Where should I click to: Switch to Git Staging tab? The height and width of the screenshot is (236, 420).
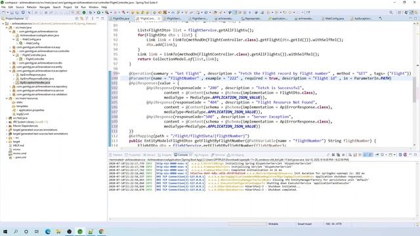(236, 155)
